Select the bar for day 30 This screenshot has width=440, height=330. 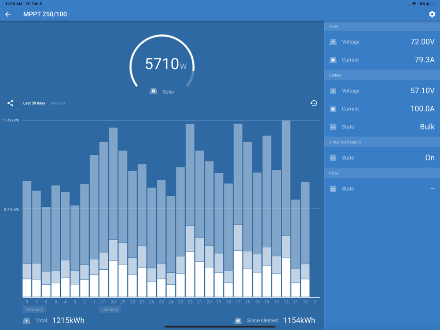(x=113, y=212)
